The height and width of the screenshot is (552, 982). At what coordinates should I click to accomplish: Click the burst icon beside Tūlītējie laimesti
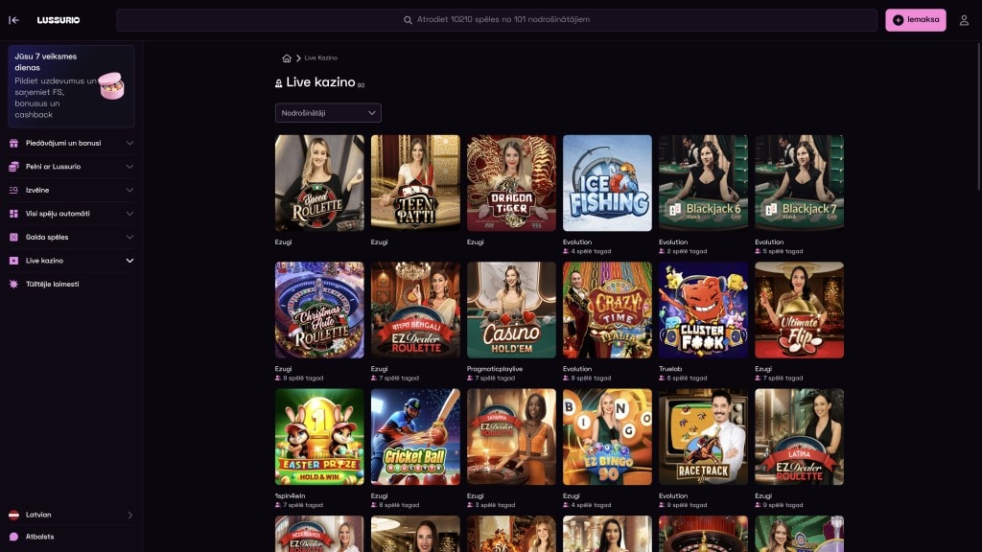[13, 284]
